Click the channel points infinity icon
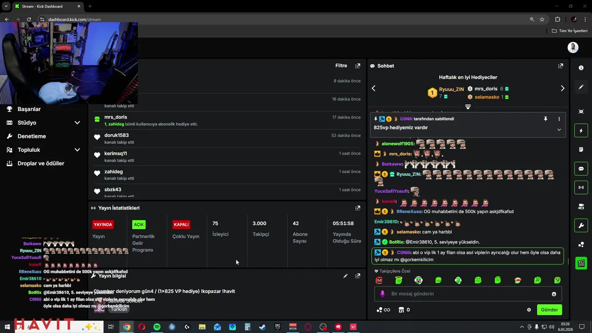The height and width of the screenshot is (333, 592). click(383, 310)
